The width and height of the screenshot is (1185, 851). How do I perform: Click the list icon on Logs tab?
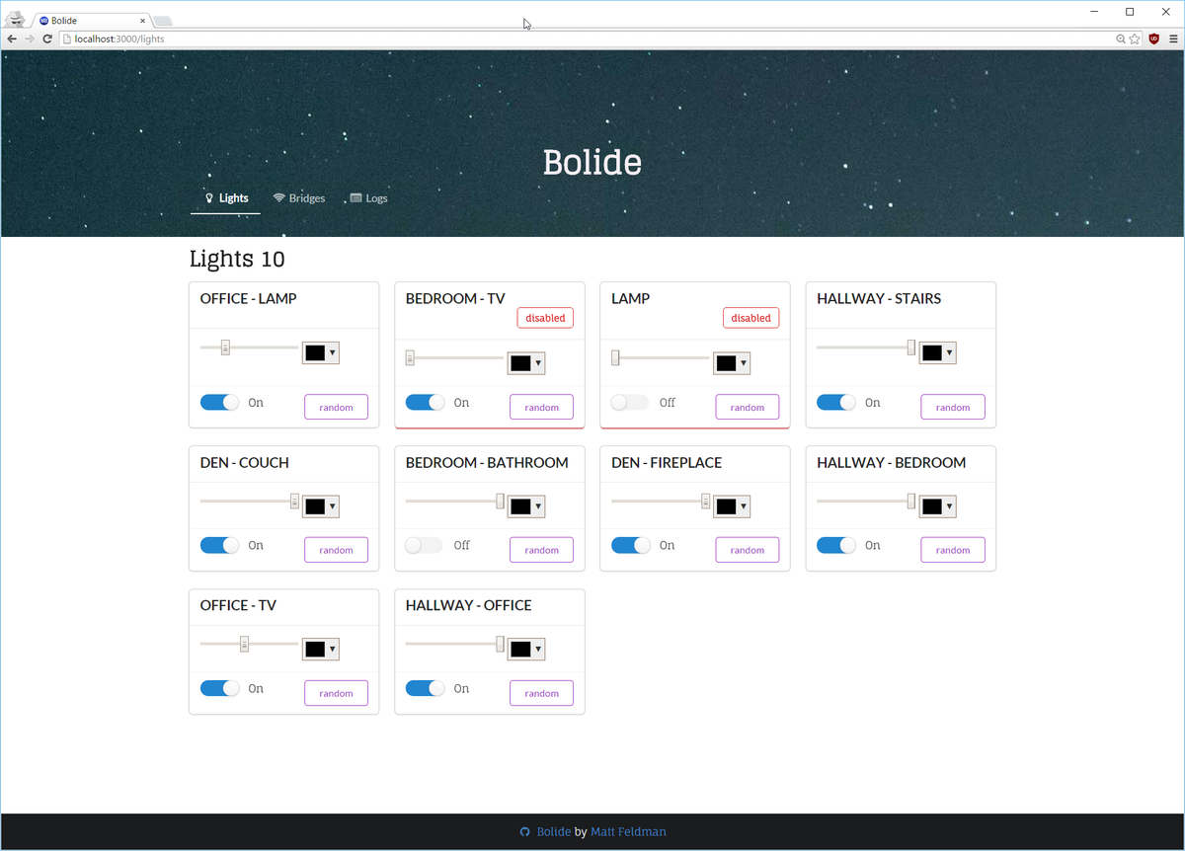pyautogui.click(x=356, y=198)
